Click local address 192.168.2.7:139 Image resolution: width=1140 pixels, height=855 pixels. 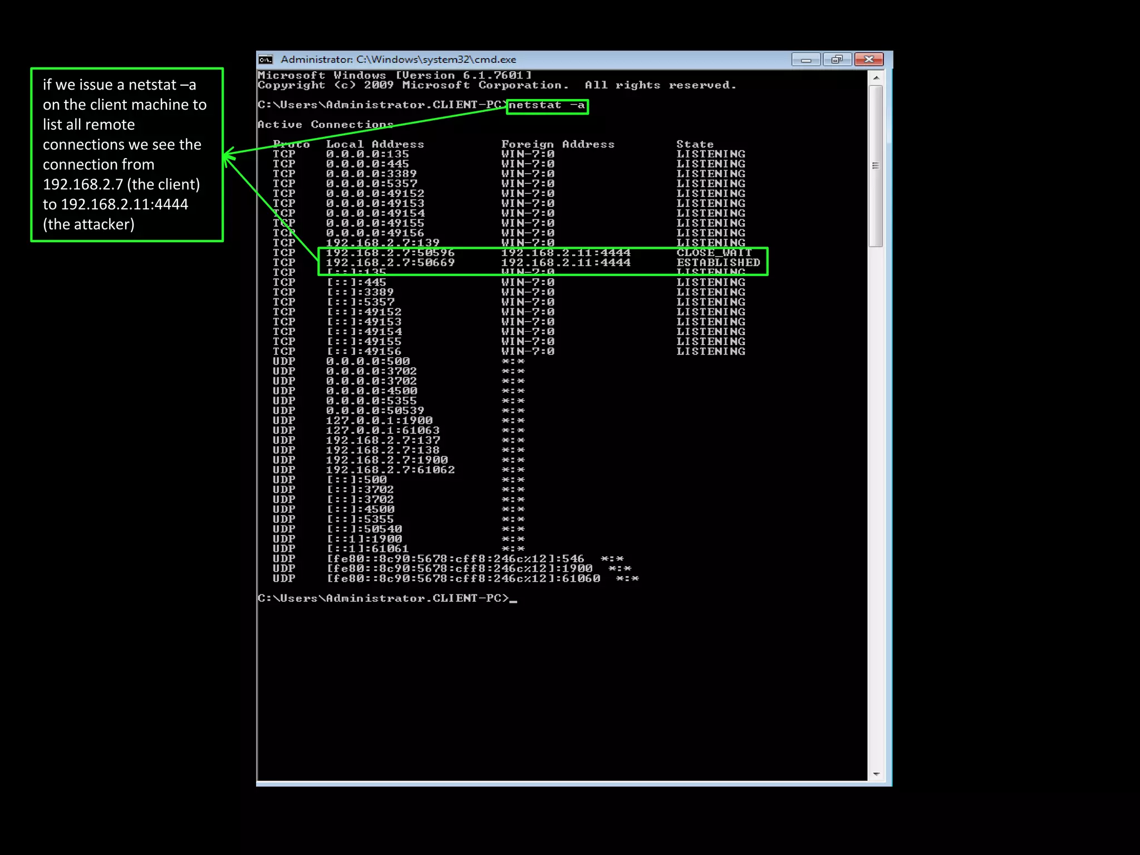[382, 243]
